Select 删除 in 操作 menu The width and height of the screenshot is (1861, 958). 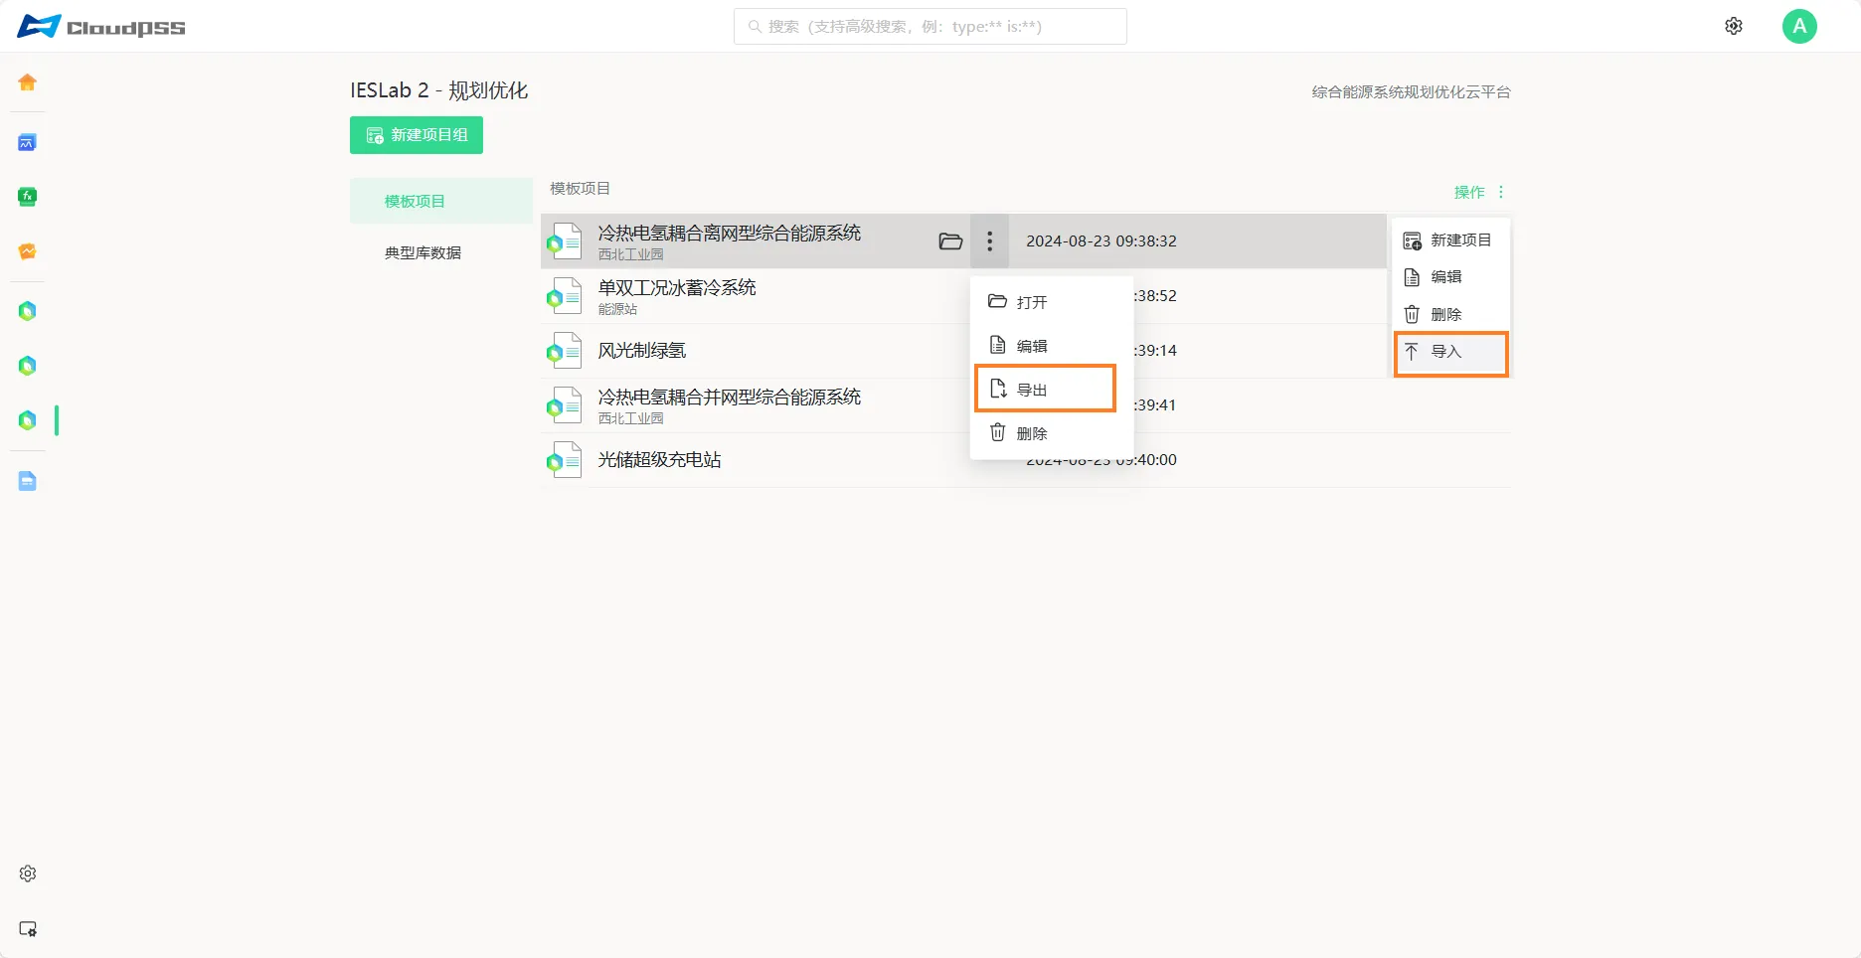(x=1450, y=315)
